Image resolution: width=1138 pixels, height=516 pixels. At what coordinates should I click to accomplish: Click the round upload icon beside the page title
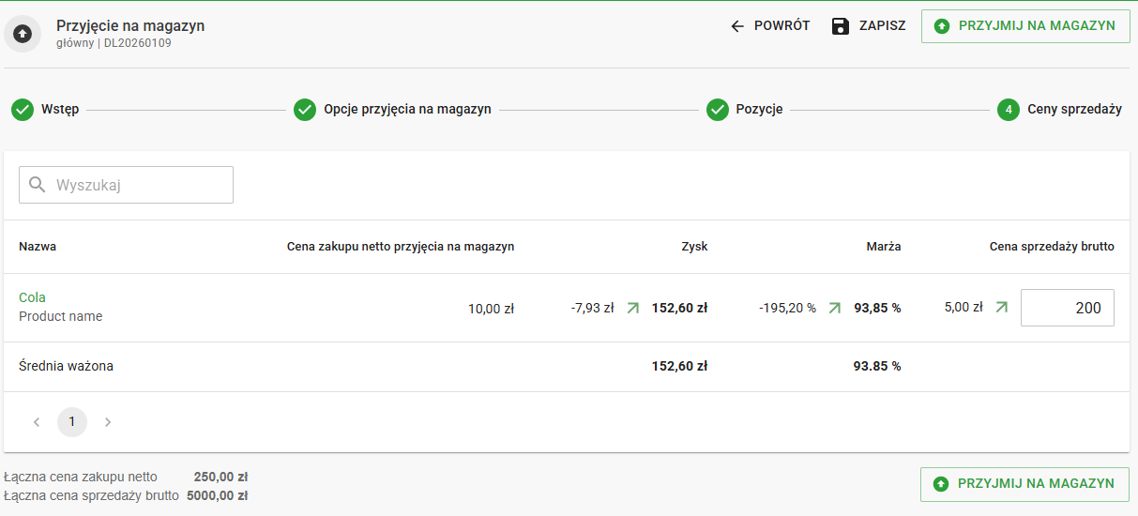tap(23, 34)
